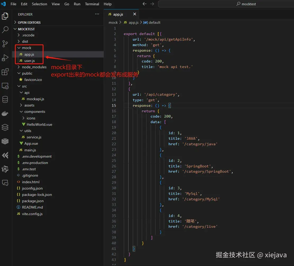294x266 pixels.
Task: Collapse the components folder
Action: tap(58, 112)
